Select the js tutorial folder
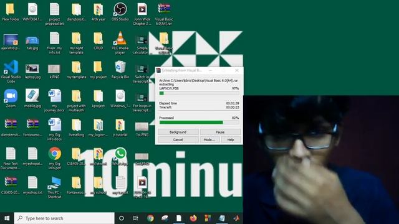This screenshot has height=224, width=399. coord(120,128)
